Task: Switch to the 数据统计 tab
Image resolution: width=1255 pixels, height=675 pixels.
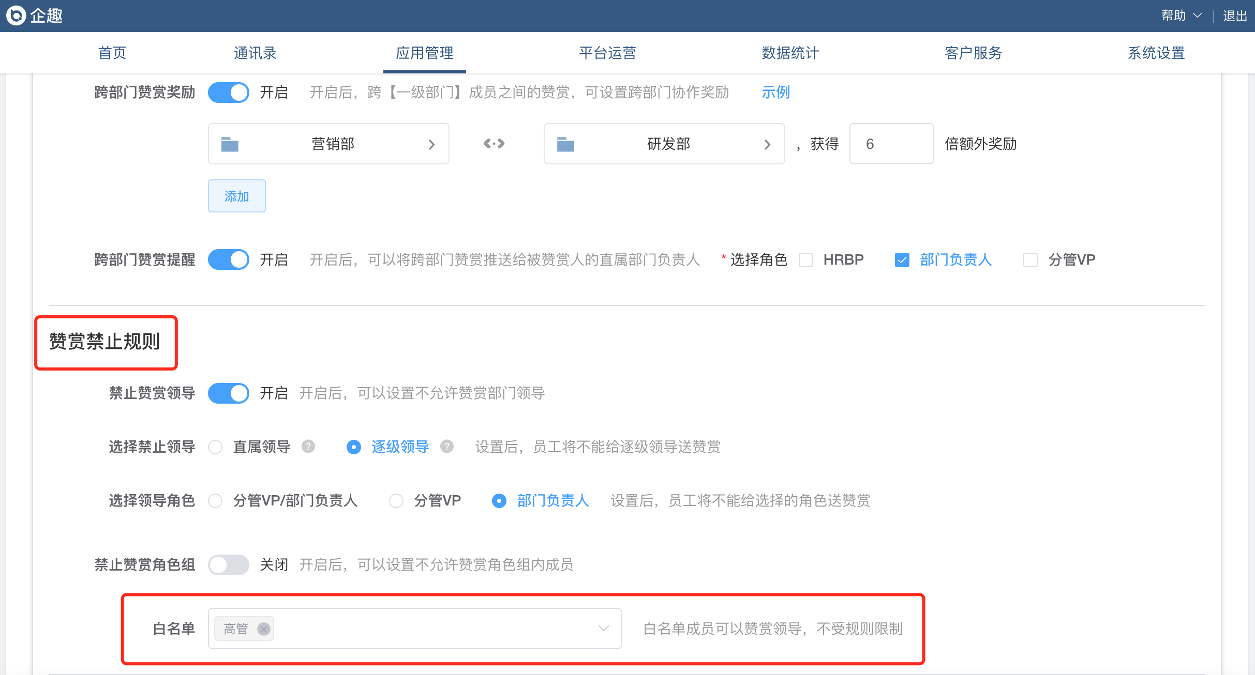Action: click(x=790, y=53)
